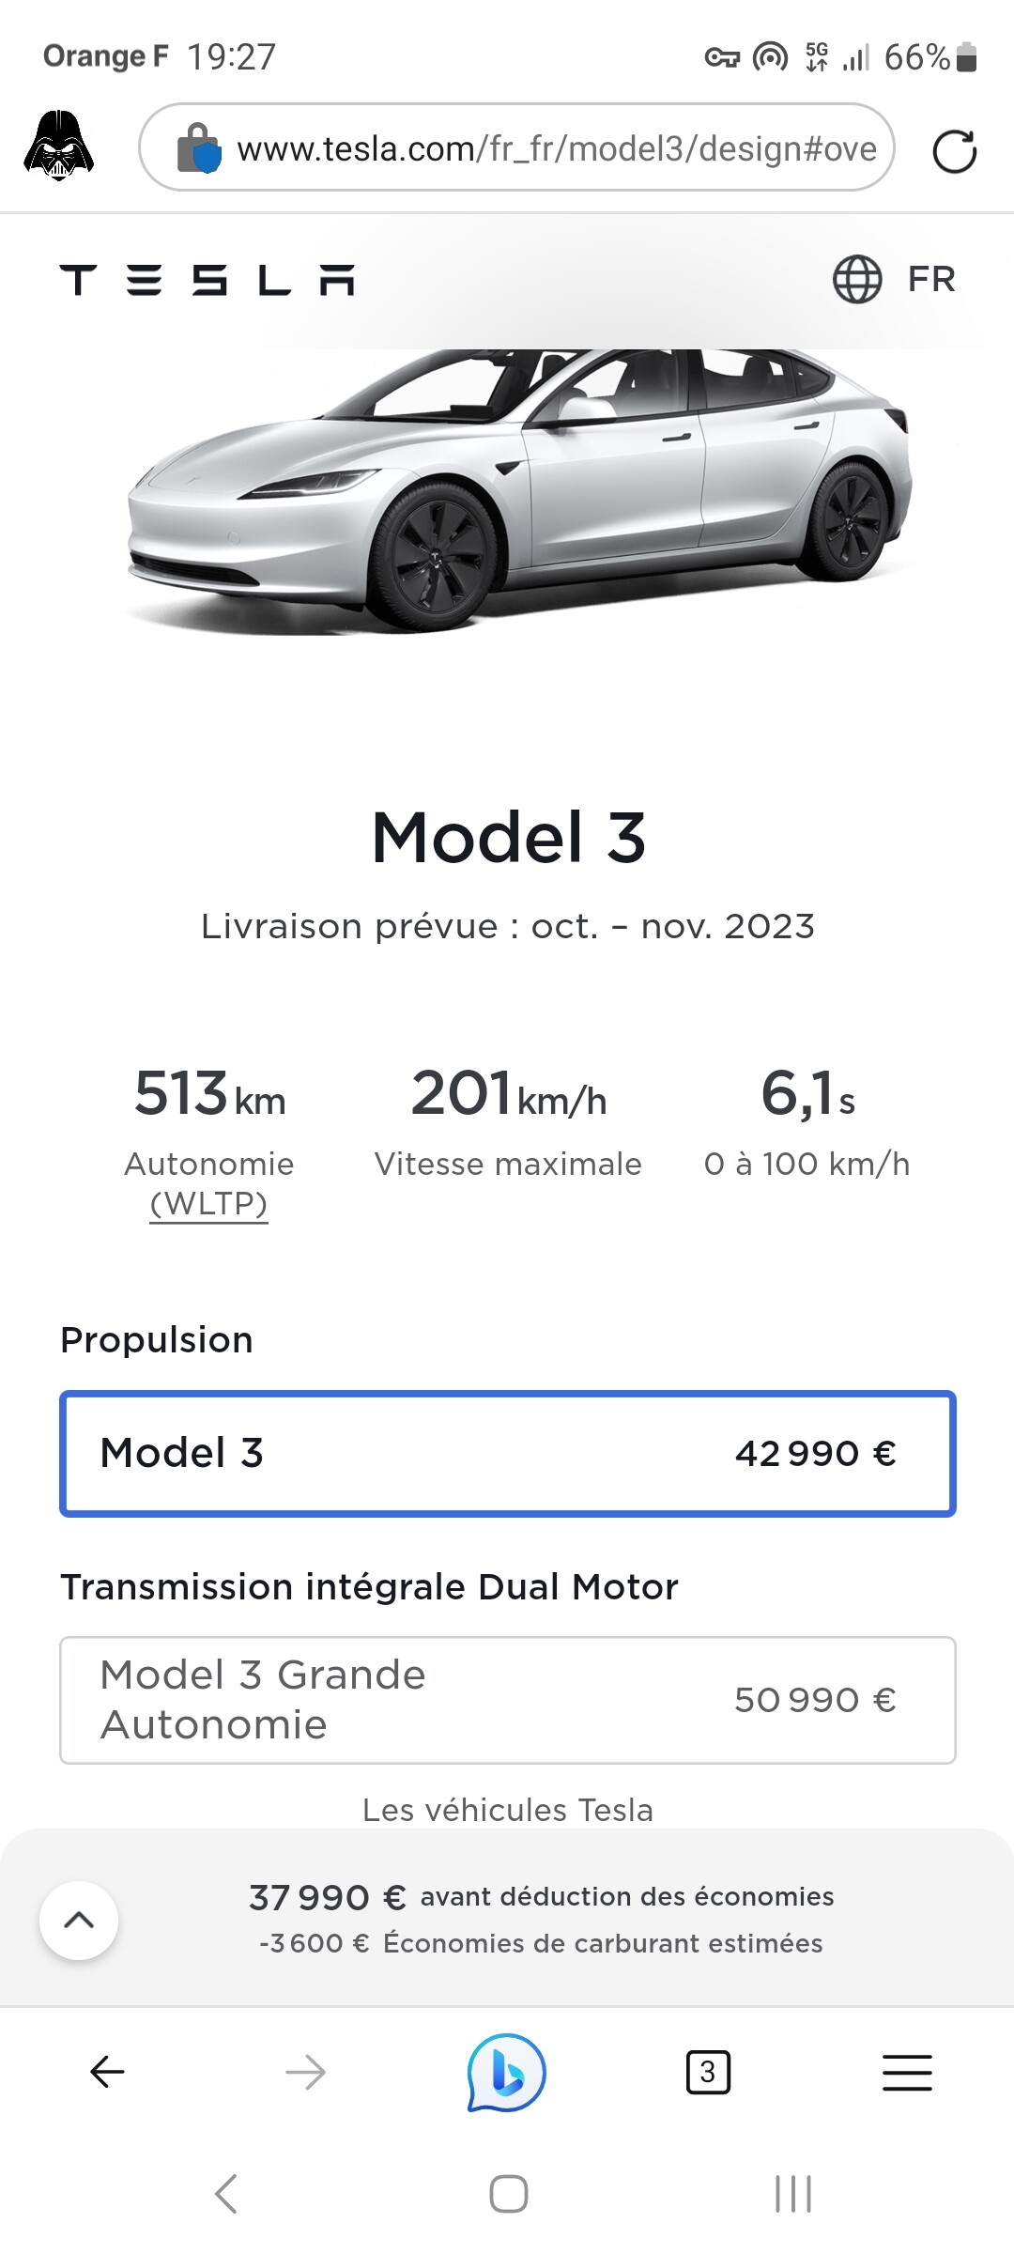
Task: Tap the URL address bar
Action: coord(556,148)
